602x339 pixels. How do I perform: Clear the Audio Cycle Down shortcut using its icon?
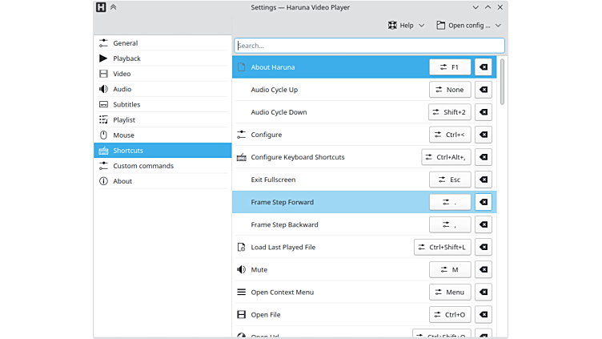point(483,112)
